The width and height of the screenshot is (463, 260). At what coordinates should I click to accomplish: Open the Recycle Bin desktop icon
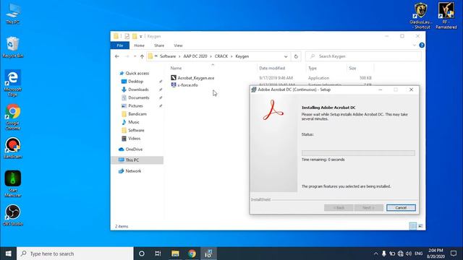(x=13, y=47)
